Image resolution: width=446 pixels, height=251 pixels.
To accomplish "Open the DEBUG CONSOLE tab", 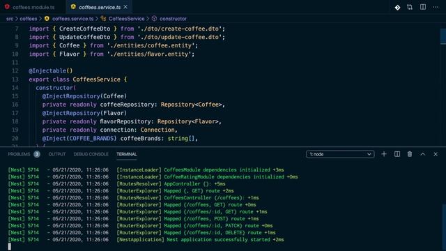I will point(91,154).
